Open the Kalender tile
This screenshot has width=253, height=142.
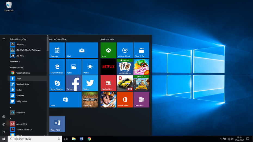coord(57,50)
